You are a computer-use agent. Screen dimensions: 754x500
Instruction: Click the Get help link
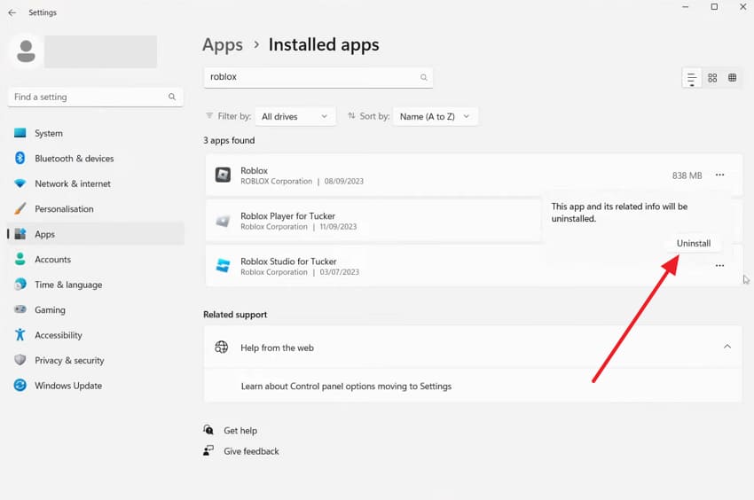point(240,430)
